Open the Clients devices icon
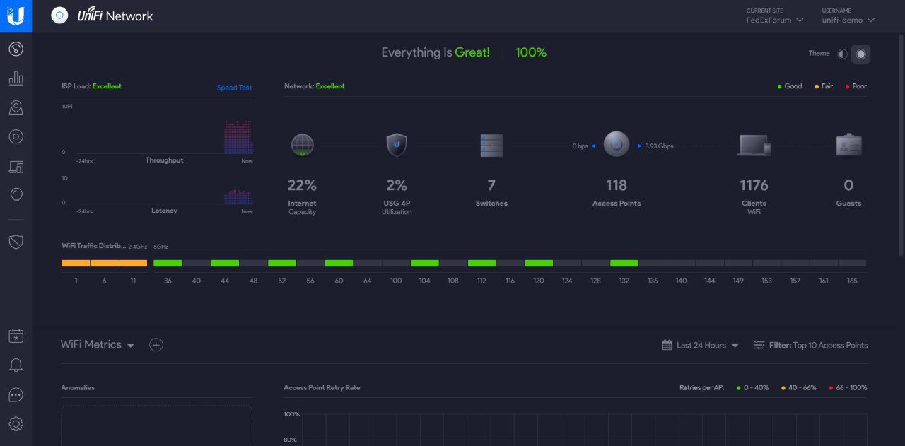The image size is (905, 446). 16,167
